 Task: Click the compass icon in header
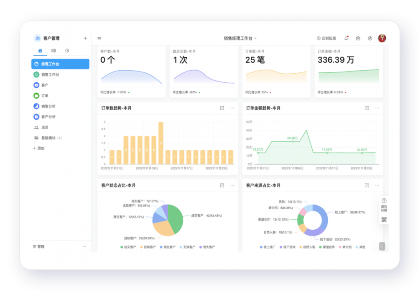370,38
